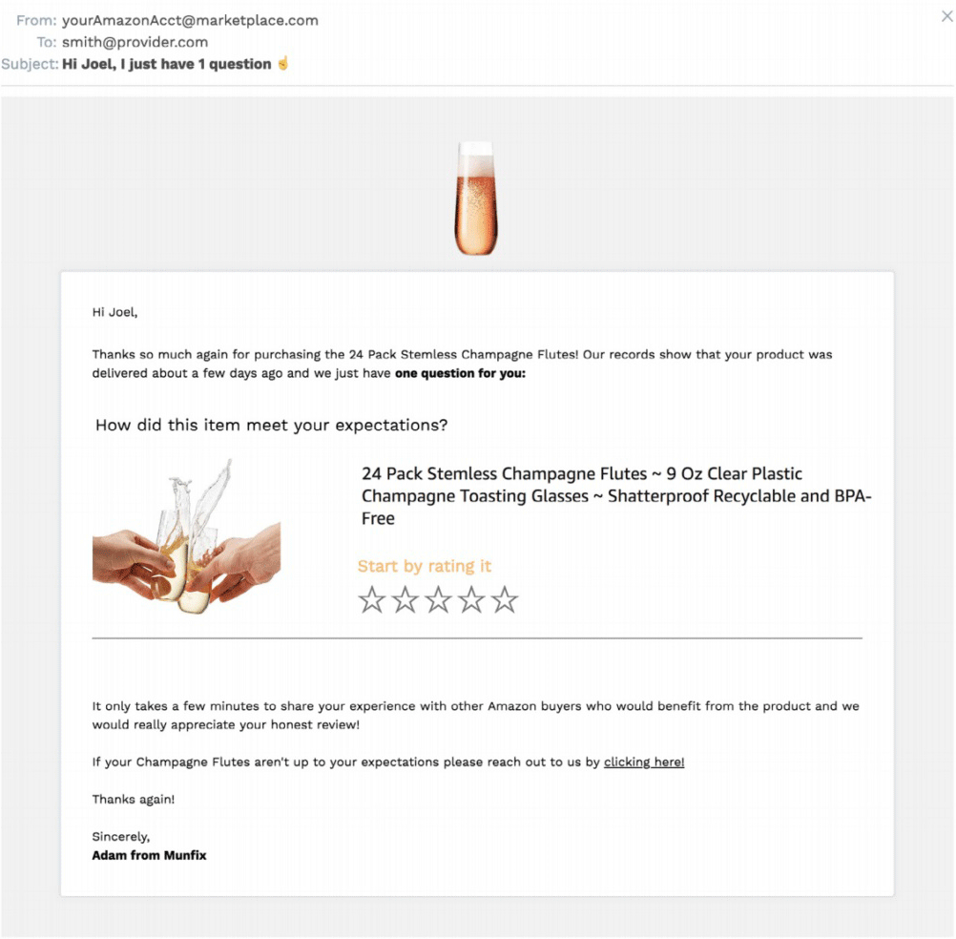Select the second rating star
Screen dimensions: 956x939
coord(405,600)
